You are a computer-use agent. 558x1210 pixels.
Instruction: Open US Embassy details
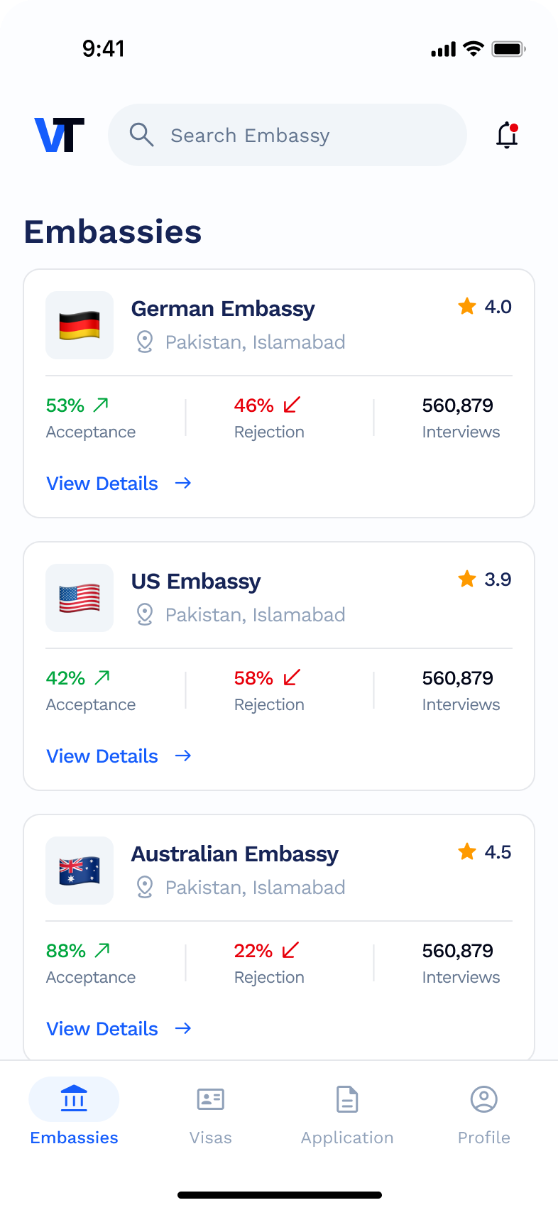[x=102, y=756]
